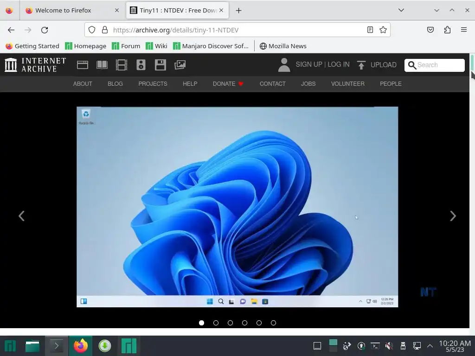Click the user avatar icon
Screen dimensions: 475x356
284,65
